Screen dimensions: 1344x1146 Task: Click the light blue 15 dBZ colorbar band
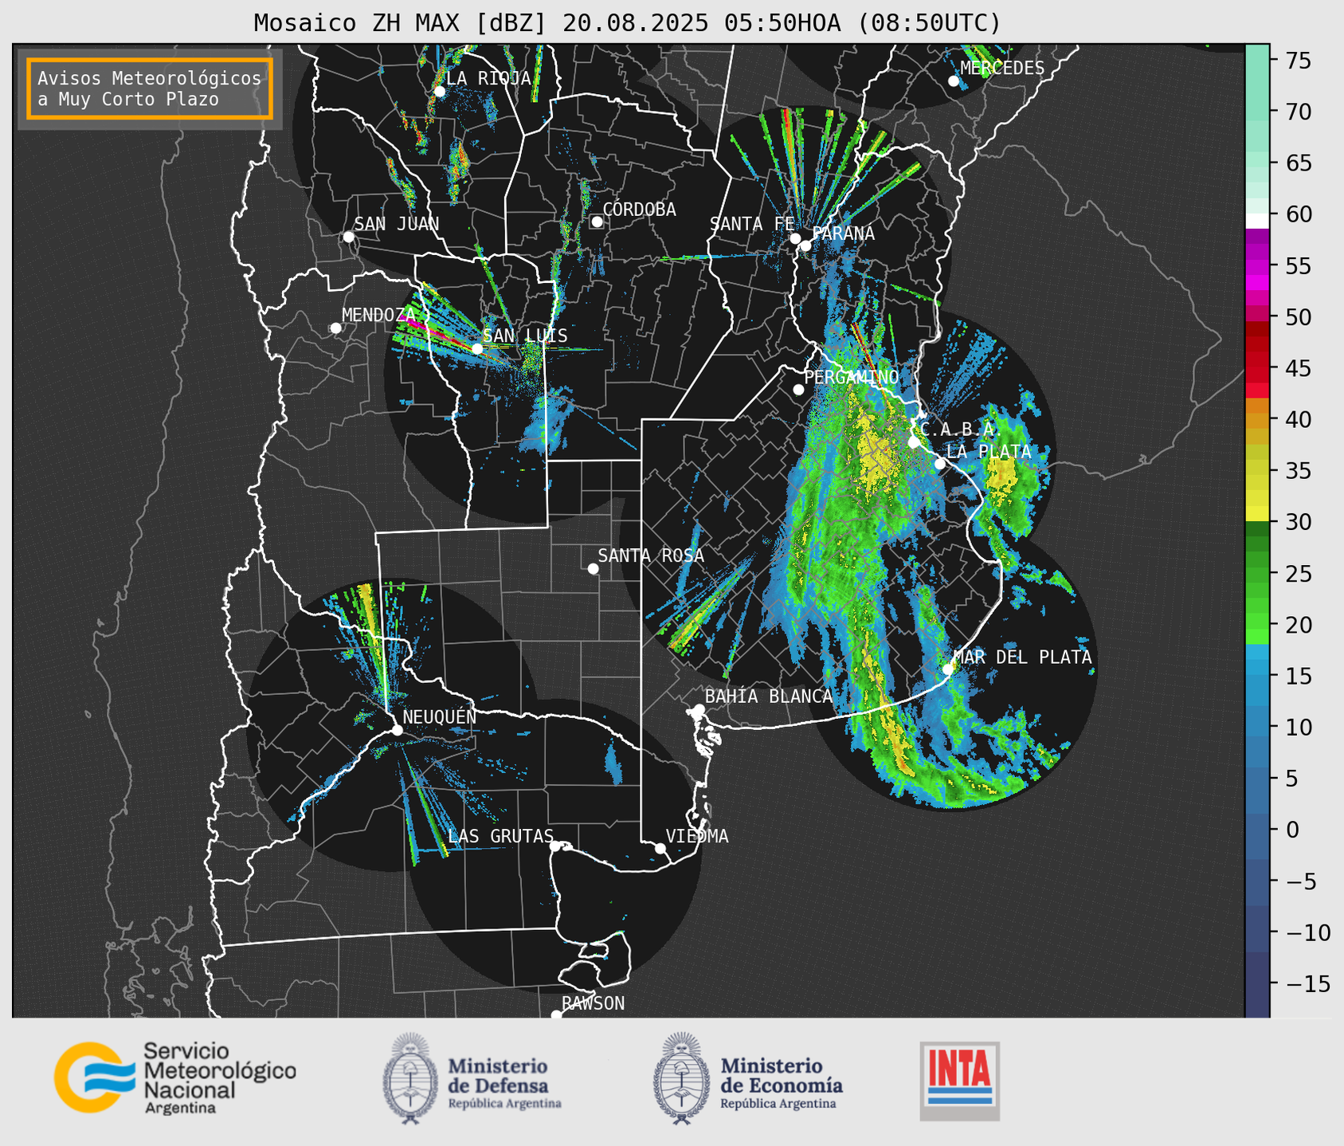point(1257,676)
